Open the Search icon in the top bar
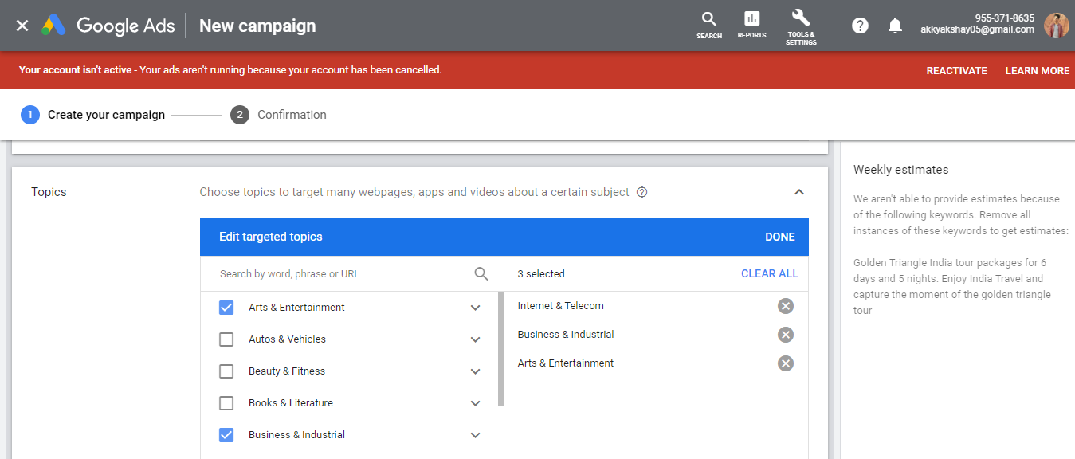 point(708,20)
